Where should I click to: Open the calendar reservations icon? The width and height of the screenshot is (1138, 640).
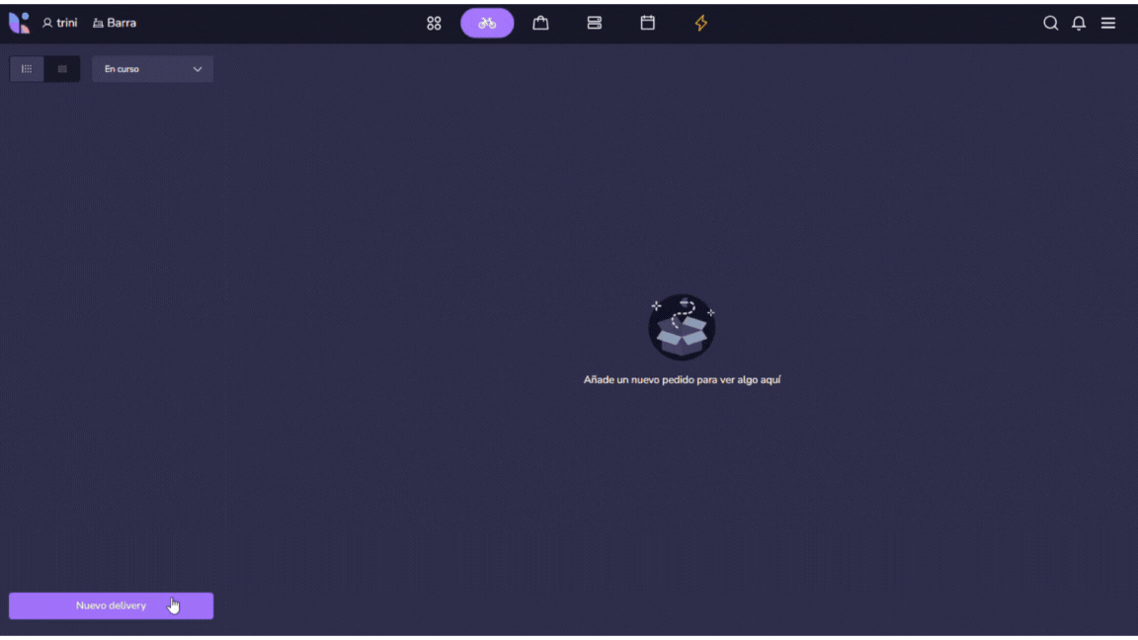tap(647, 24)
